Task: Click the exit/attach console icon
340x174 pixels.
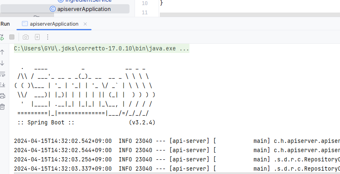Action: [37, 37]
